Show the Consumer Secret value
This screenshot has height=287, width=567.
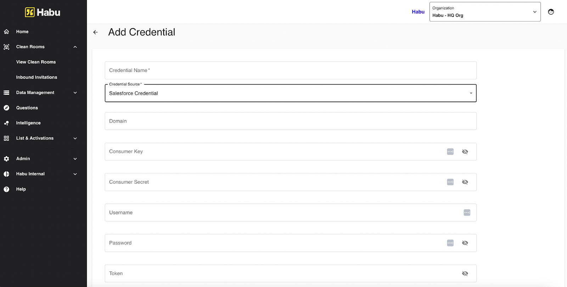click(465, 182)
